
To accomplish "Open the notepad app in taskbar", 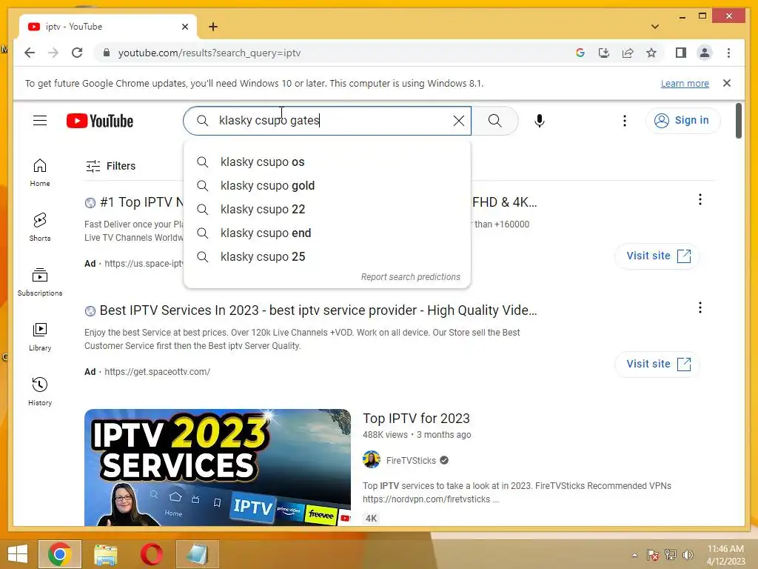I will coord(197,553).
